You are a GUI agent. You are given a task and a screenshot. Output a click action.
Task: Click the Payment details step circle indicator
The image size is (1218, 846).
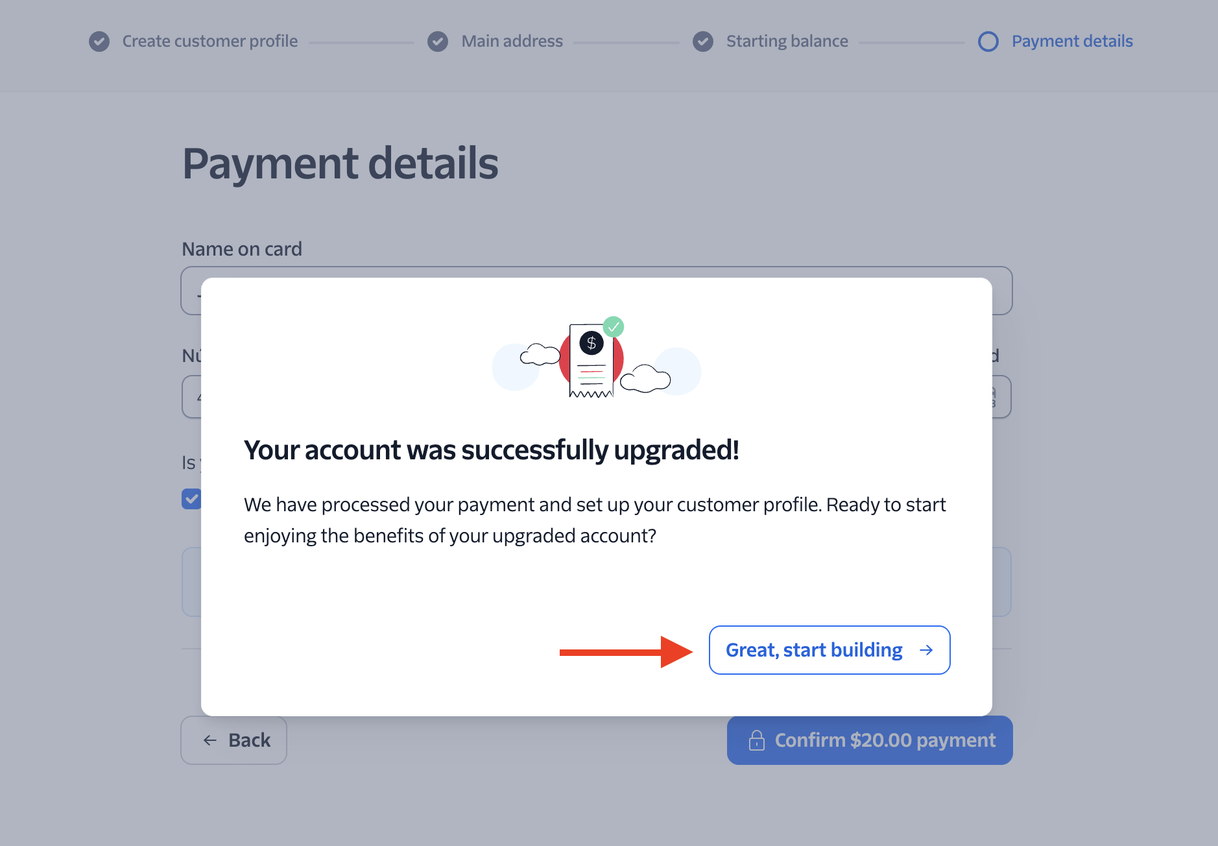point(988,42)
